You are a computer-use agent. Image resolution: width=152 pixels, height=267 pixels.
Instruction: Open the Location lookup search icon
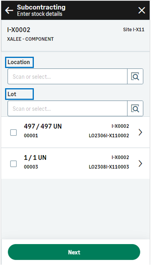(135, 77)
